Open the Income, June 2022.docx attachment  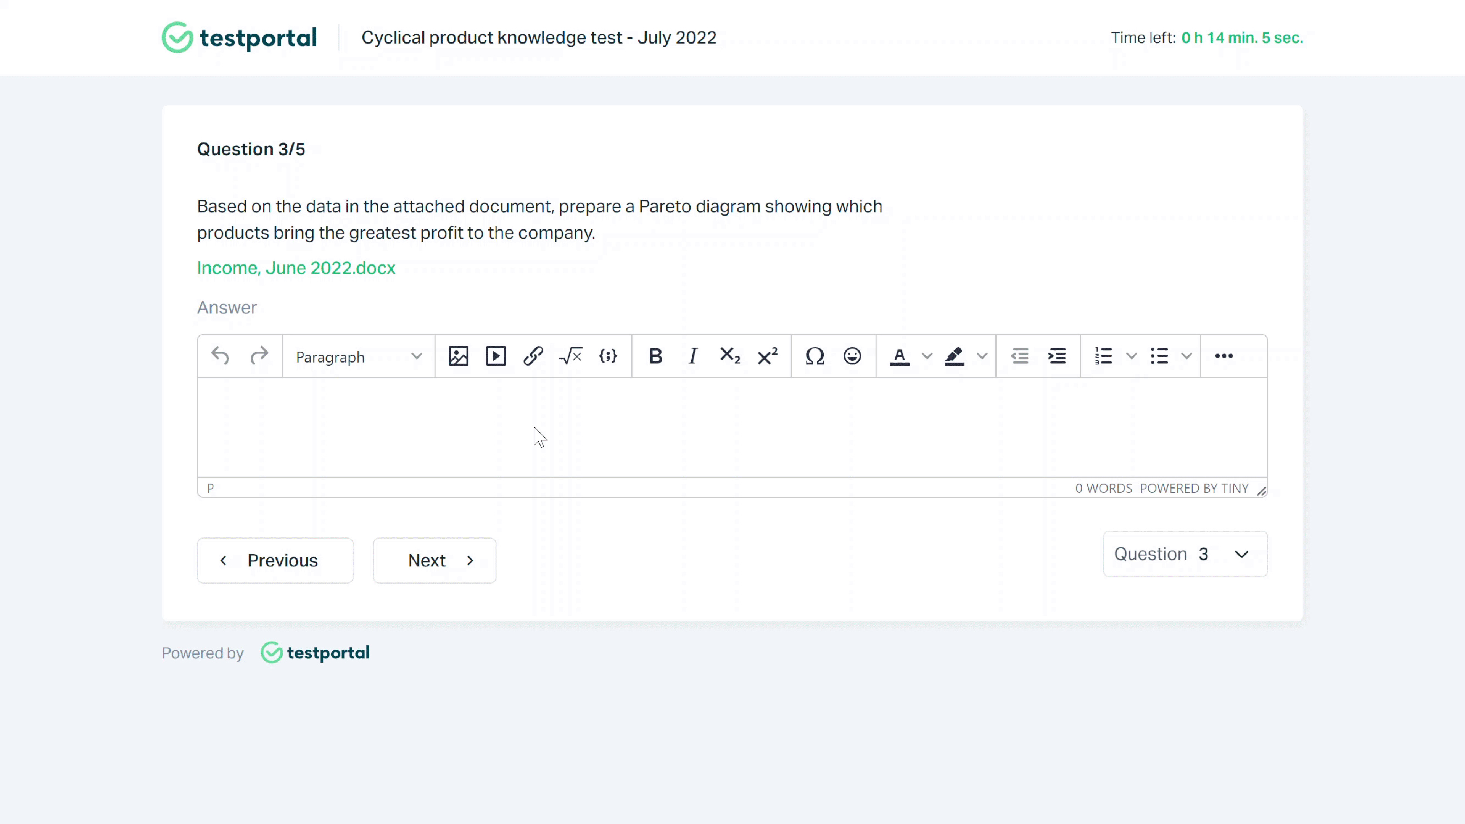tap(296, 268)
